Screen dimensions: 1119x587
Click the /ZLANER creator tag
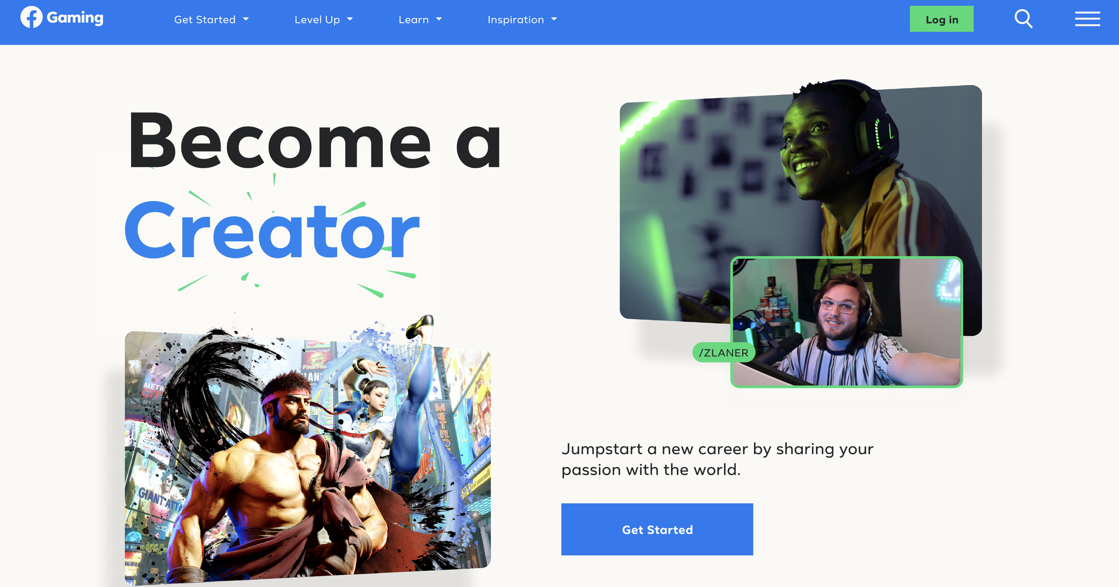pyautogui.click(x=723, y=353)
